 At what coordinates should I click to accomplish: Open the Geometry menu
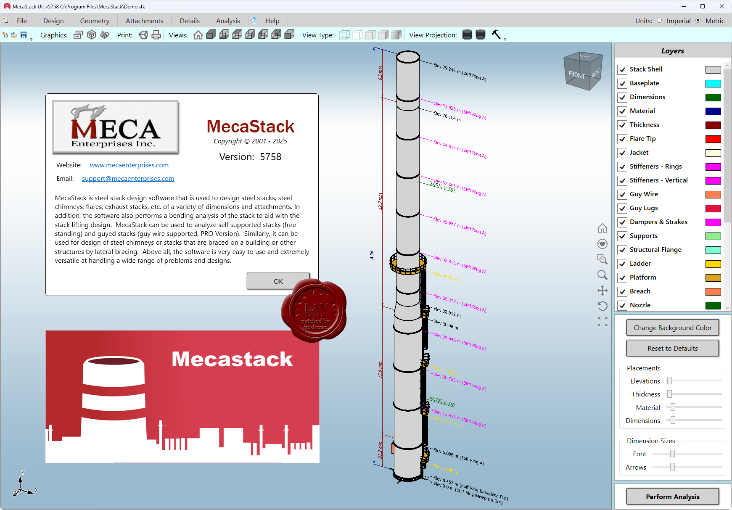[95, 21]
